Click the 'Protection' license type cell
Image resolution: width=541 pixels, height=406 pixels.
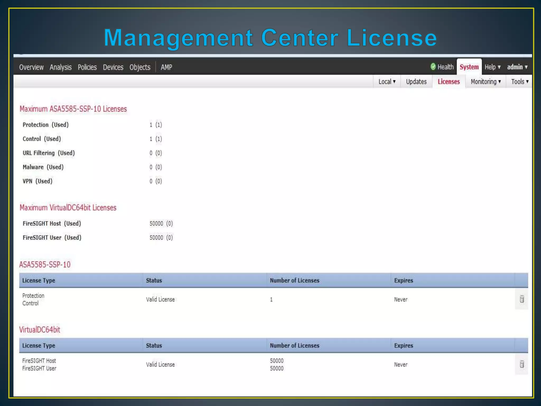tap(33, 296)
